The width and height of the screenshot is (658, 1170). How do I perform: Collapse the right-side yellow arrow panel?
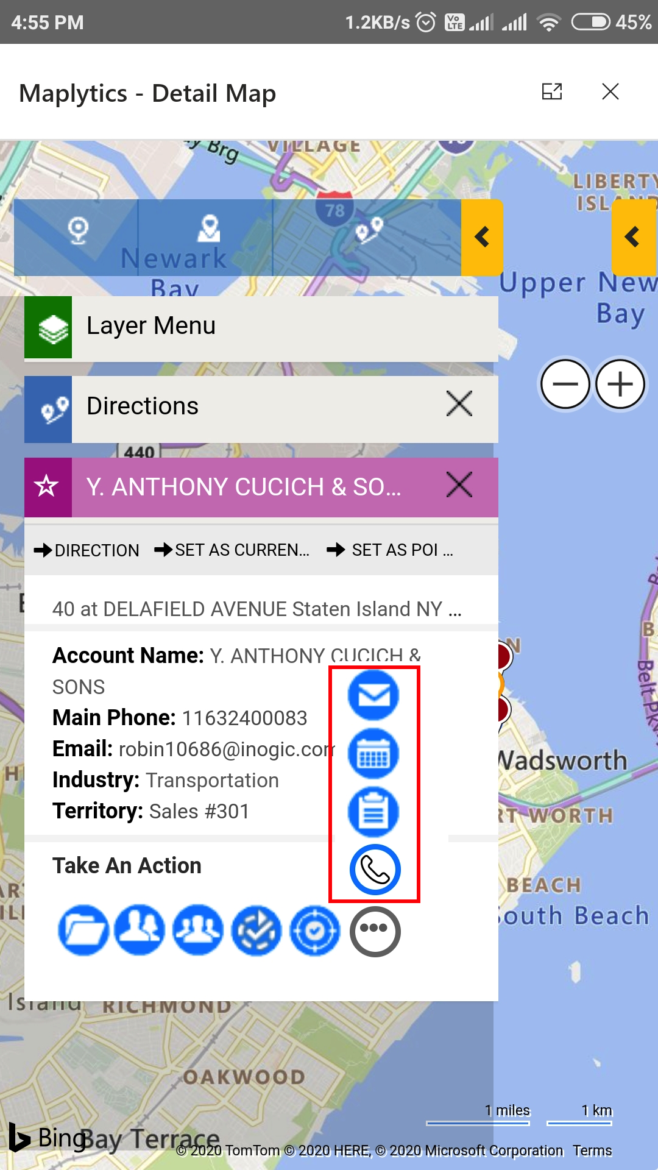(x=634, y=237)
